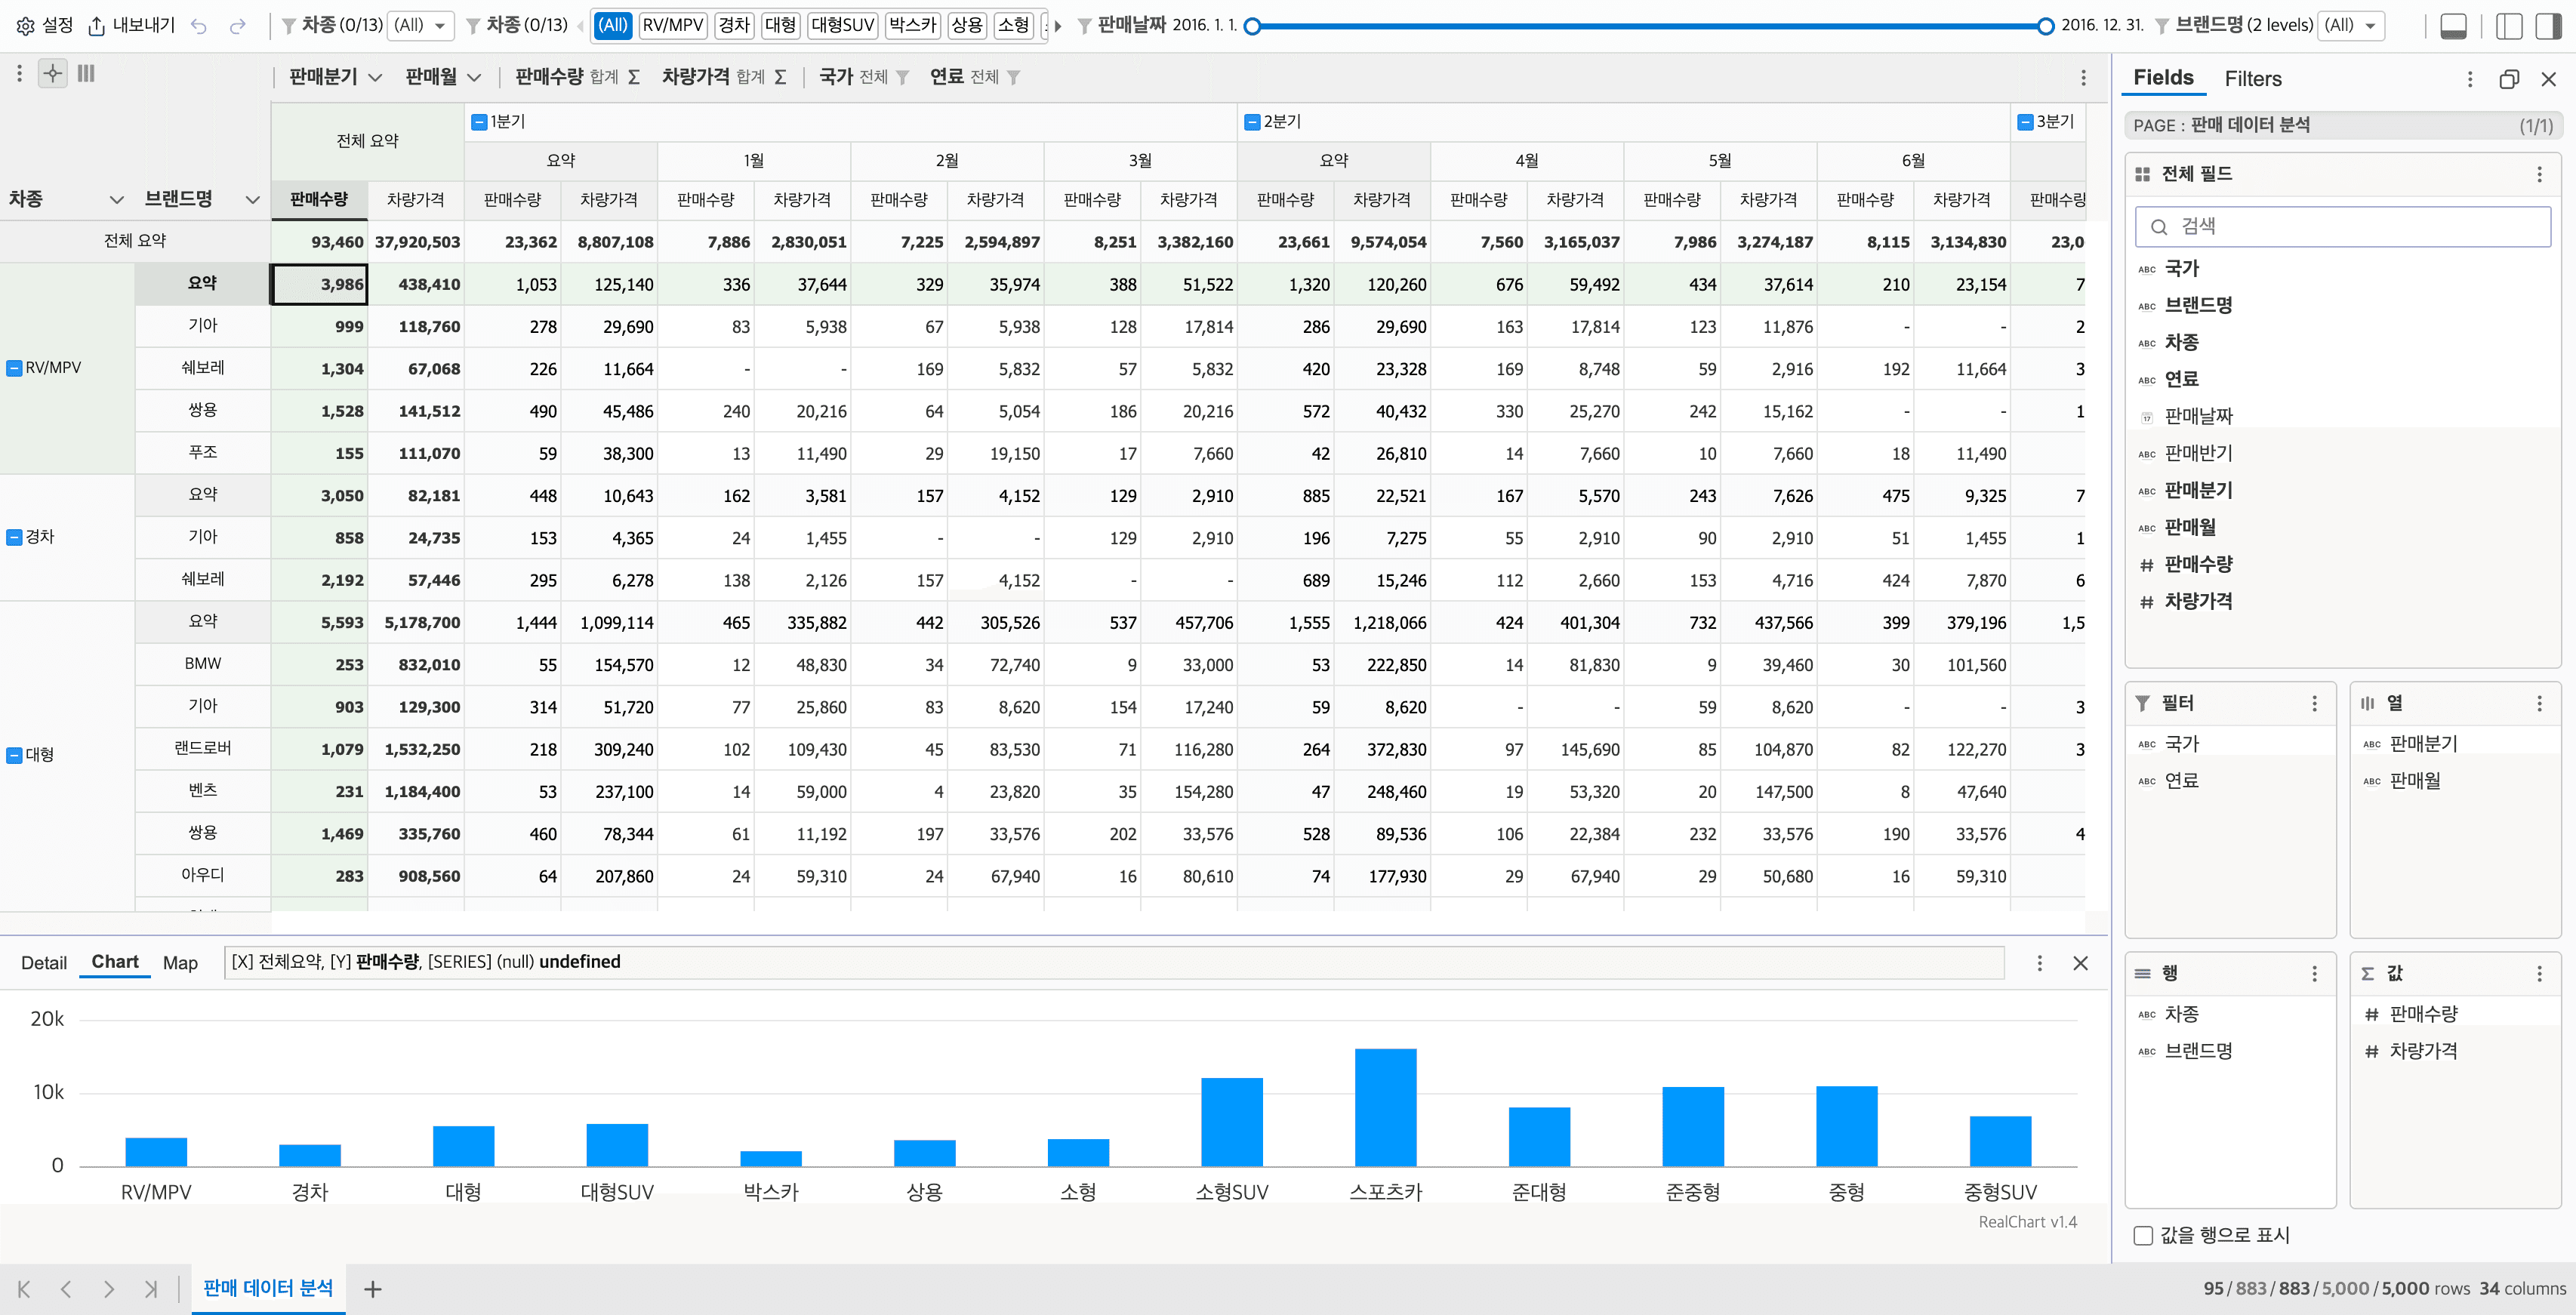Viewport: 2576px width, 1315px height.
Task: Open chart panel three-dot menu
Action: 2040,963
